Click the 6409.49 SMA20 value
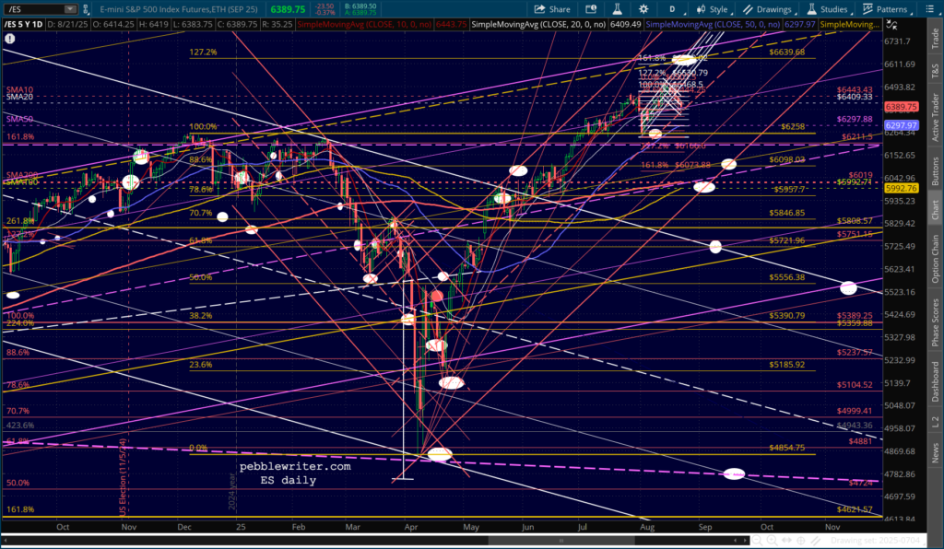 [624, 25]
